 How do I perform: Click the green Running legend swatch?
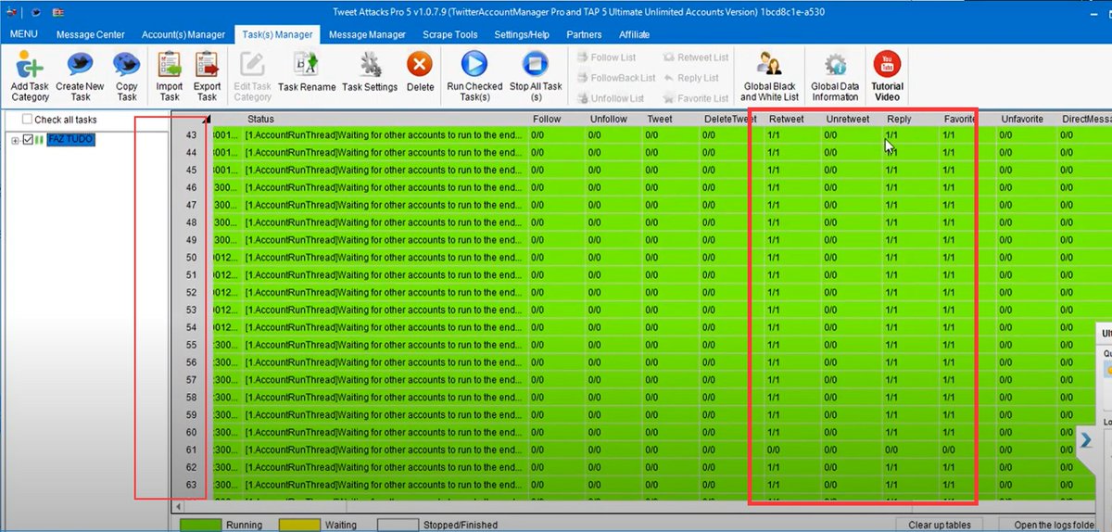(199, 525)
